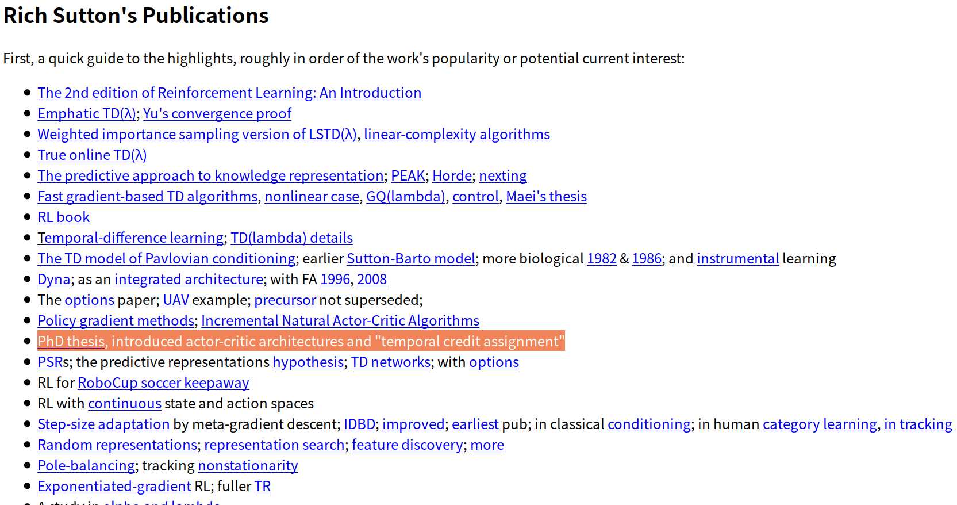The image size is (957, 505).
Task: Follow the Sutton-Barto model link
Action: [411, 259]
